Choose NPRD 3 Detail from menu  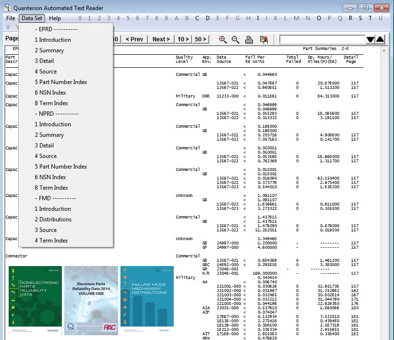pyautogui.click(x=44, y=146)
